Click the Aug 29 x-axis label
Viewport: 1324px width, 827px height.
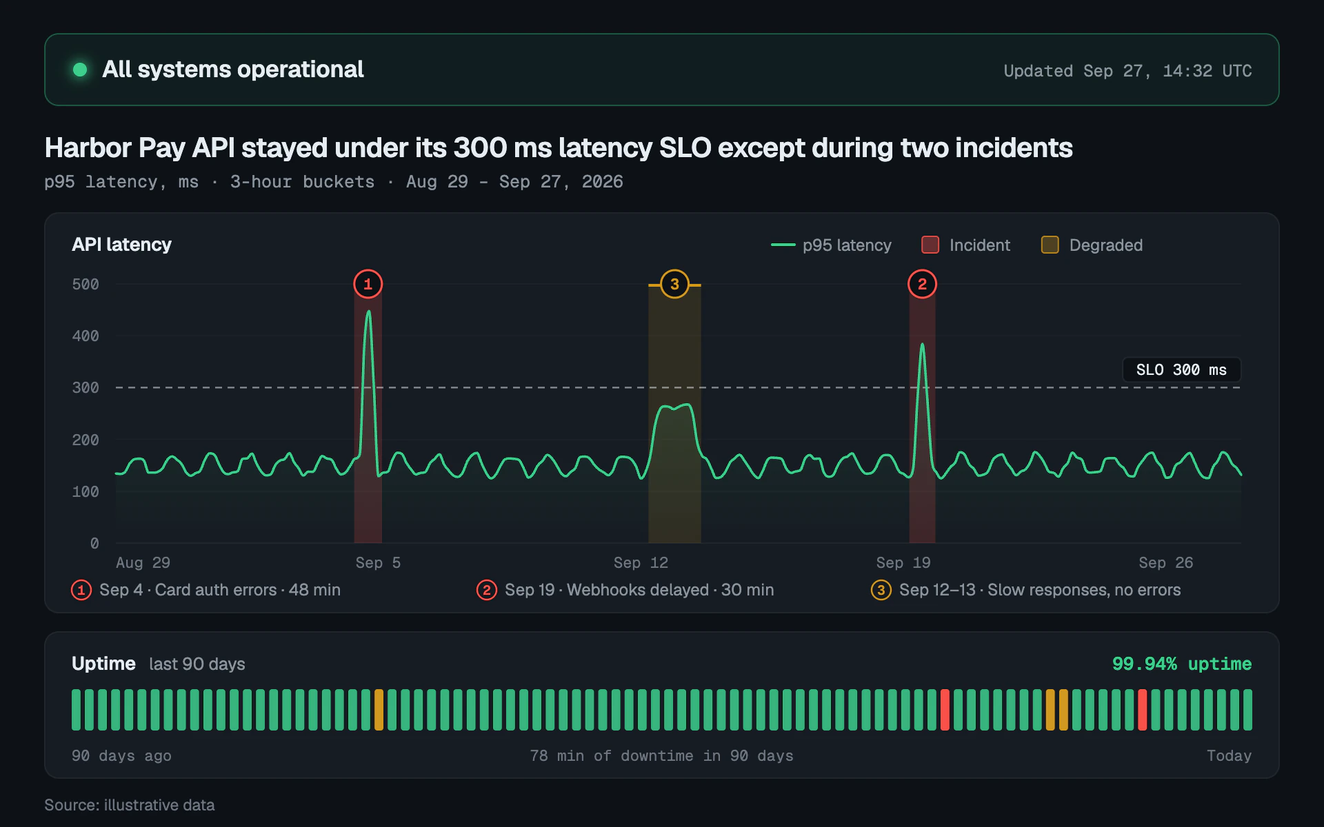coord(143,562)
